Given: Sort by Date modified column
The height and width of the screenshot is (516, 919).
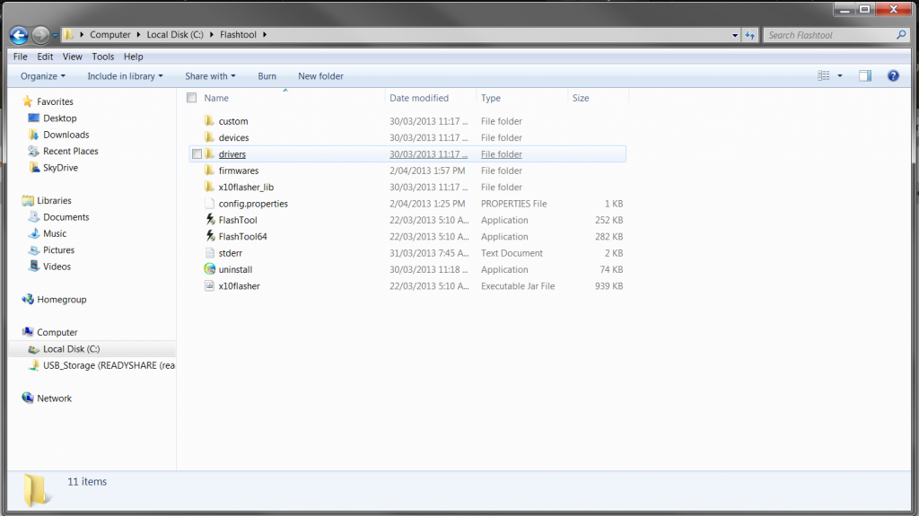Looking at the screenshot, I should tap(419, 98).
